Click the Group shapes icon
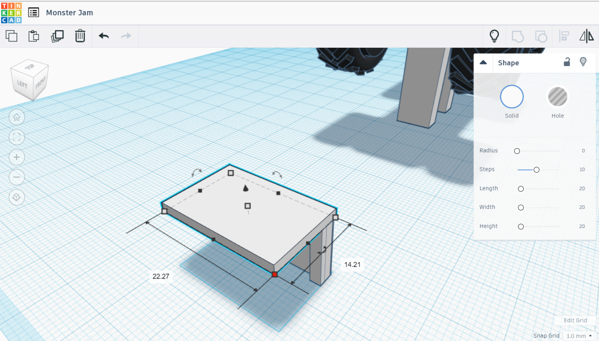The image size is (599, 341). (518, 36)
